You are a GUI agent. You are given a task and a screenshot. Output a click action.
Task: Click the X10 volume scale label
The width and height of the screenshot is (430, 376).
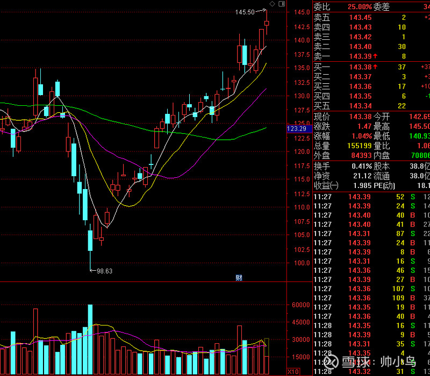tap(293, 372)
